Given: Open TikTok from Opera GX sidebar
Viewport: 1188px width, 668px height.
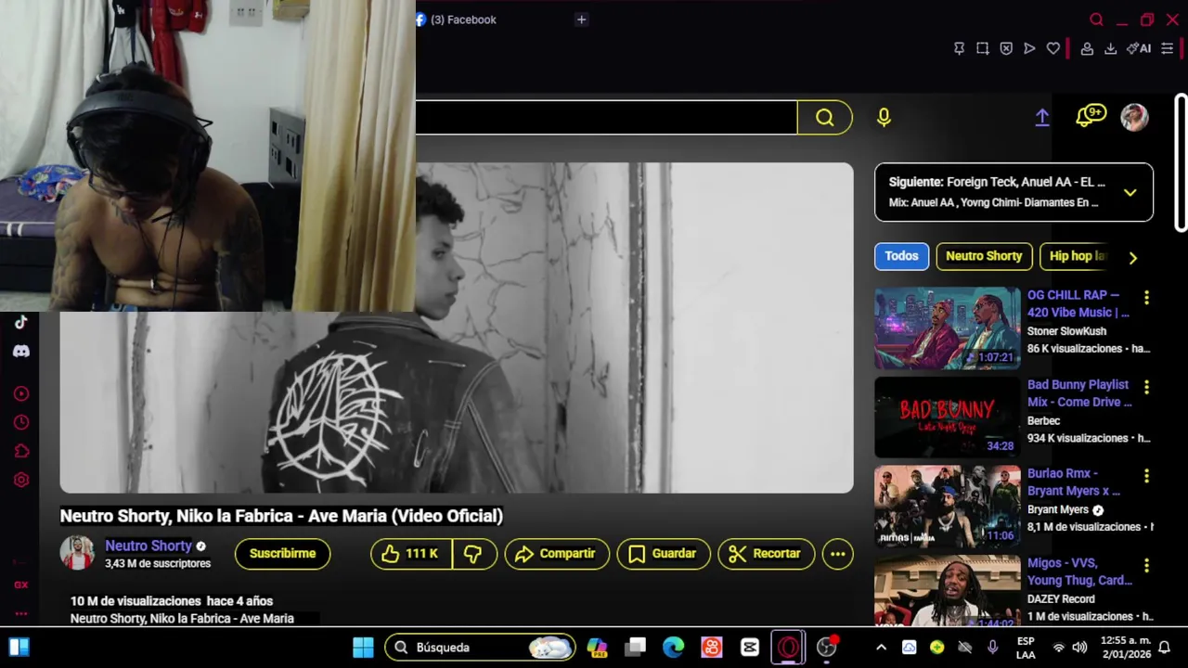Looking at the screenshot, I should (21, 322).
